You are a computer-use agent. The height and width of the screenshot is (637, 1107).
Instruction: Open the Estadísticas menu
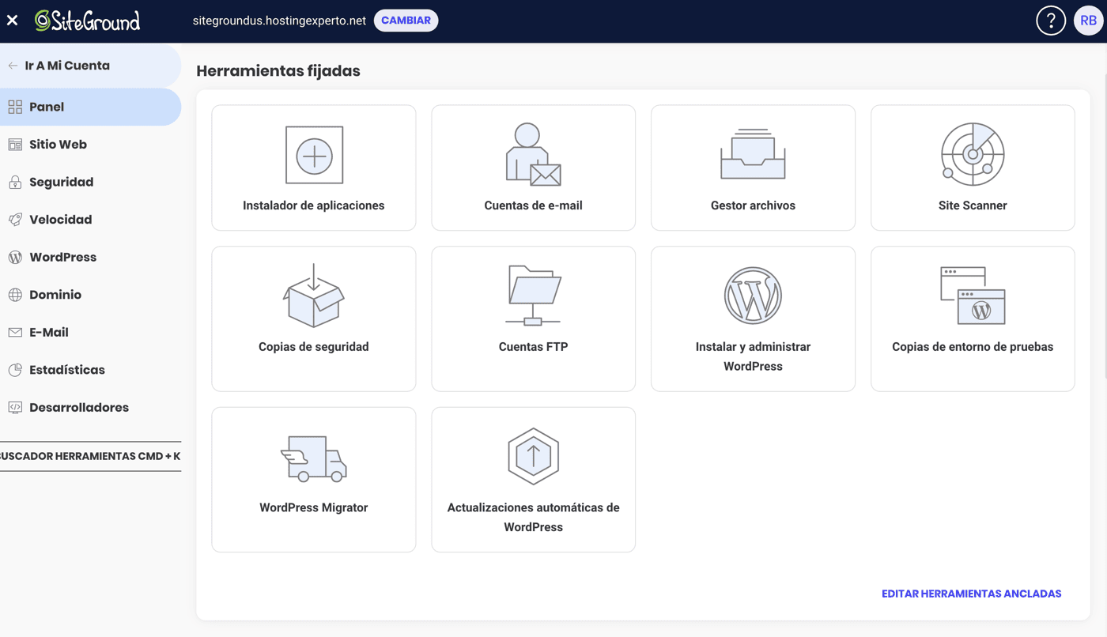click(90, 370)
